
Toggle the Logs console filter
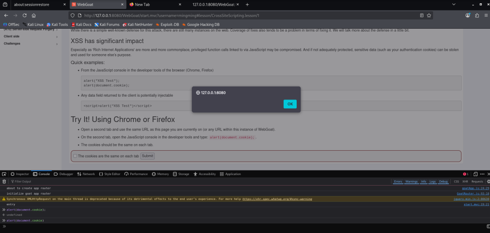pyautogui.click(x=433, y=181)
